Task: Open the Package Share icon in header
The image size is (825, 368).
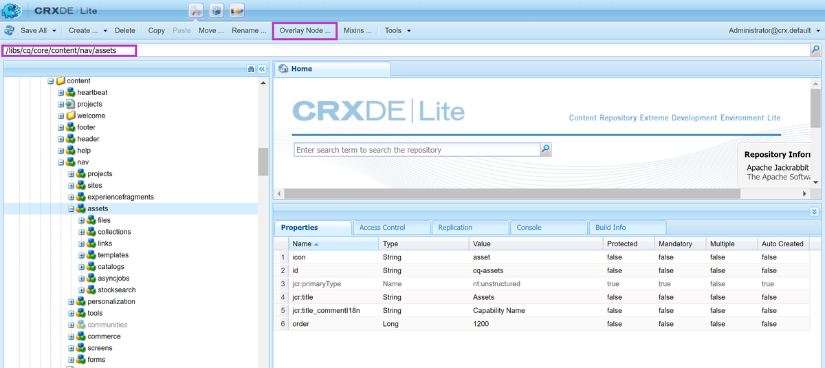Action: click(237, 10)
